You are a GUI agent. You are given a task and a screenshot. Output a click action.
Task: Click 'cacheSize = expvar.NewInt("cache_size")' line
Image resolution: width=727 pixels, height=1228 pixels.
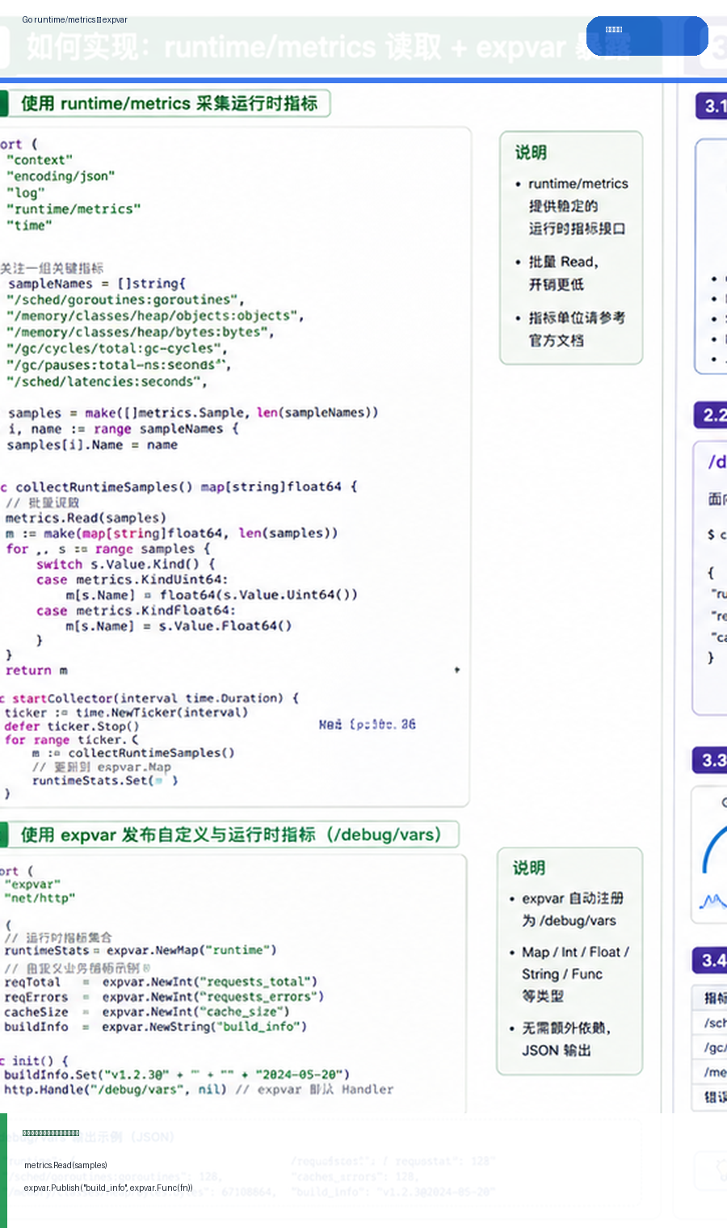coord(147,1011)
